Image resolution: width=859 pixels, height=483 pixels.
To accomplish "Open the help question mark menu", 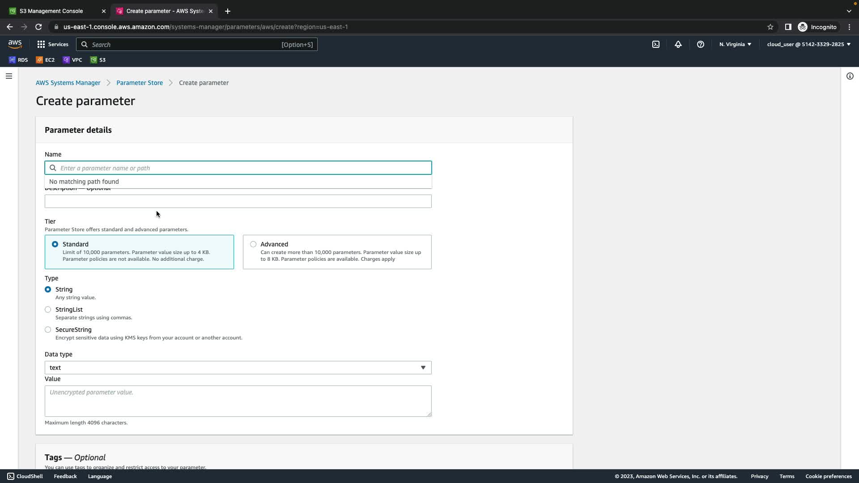I will 701,44.
